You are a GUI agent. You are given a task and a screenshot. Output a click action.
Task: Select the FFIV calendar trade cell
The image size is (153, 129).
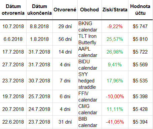tap(89, 96)
